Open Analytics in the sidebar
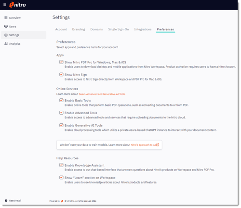241x208 pixels. pos(13,44)
